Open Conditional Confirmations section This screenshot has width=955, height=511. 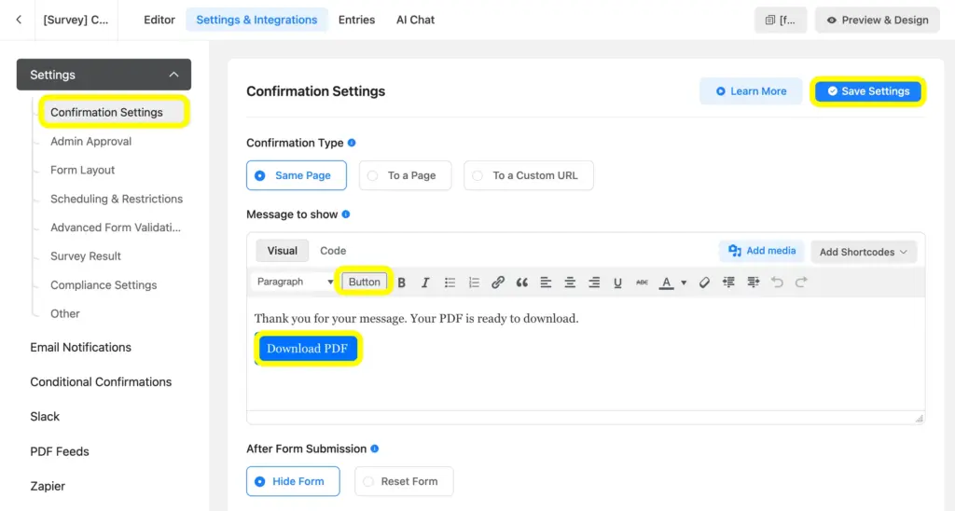101,382
